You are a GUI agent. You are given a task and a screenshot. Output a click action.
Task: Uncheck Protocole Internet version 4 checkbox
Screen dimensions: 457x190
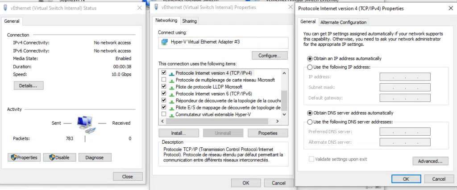(164, 73)
